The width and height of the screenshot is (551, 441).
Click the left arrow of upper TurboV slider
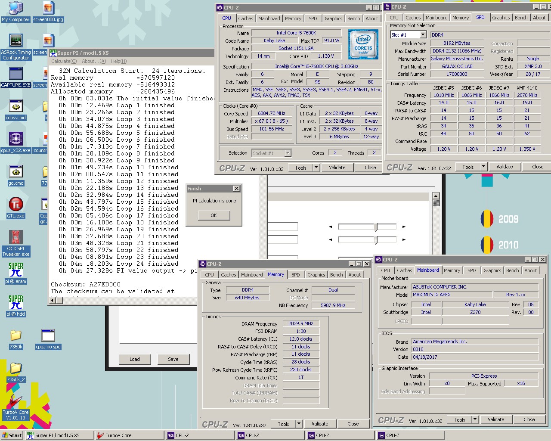click(x=331, y=227)
